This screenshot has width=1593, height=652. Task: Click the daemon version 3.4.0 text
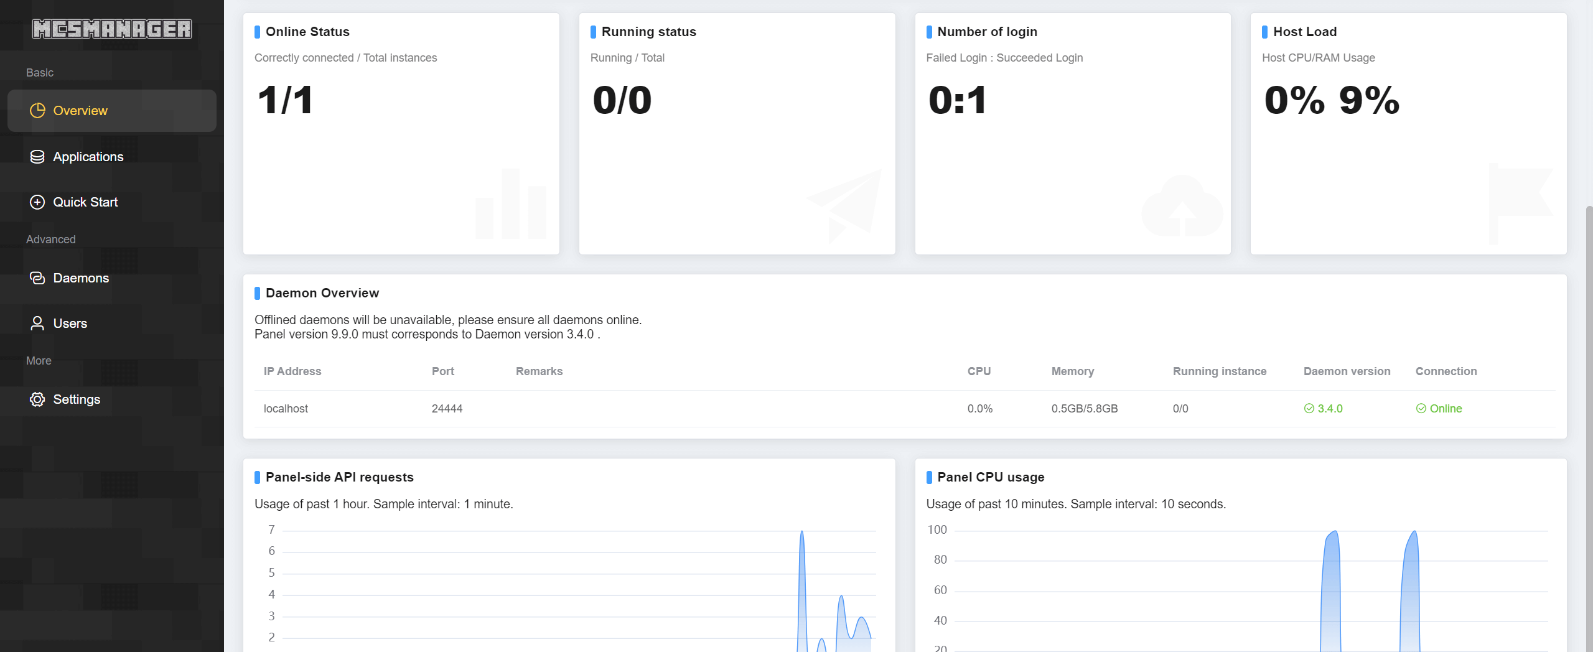tap(1330, 408)
